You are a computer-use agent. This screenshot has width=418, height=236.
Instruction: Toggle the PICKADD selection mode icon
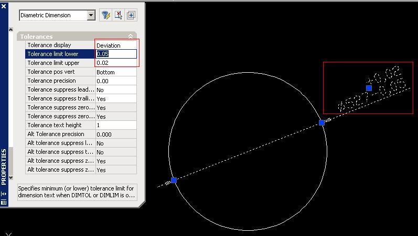pos(131,15)
